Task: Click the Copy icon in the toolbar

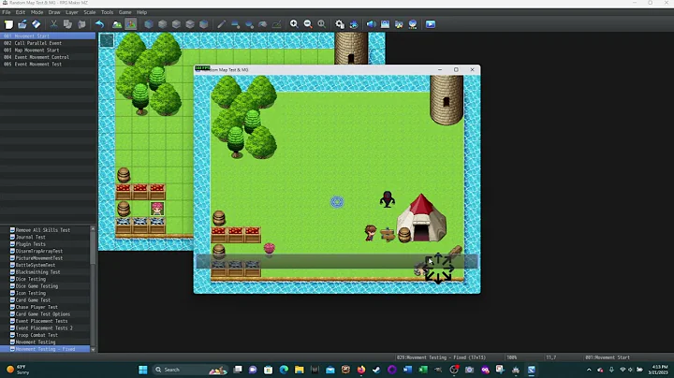Action: (x=67, y=24)
